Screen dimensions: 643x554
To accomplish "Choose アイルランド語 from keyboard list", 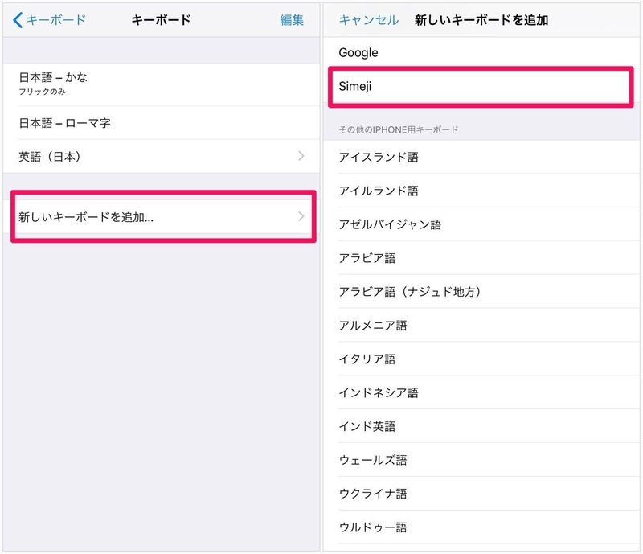I will (x=481, y=191).
